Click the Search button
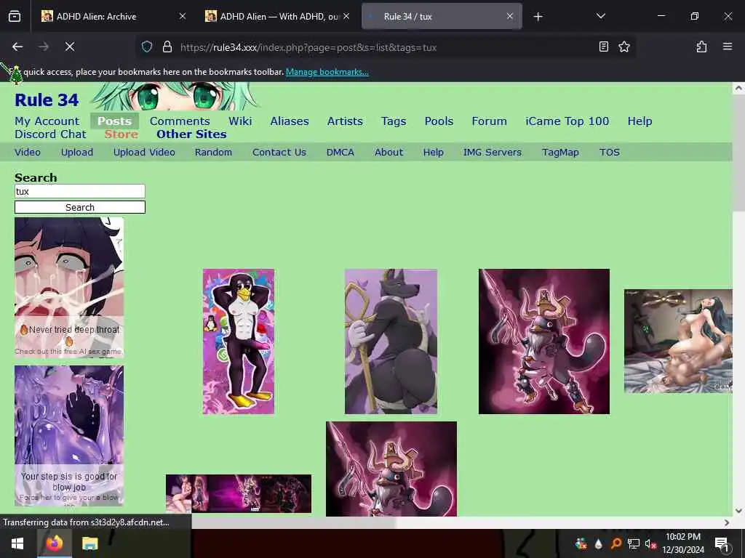The image size is (745, 558). [80, 207]
